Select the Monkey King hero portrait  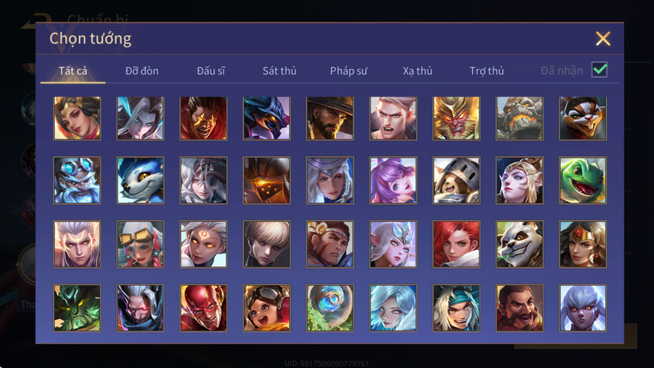click(456, 118)
